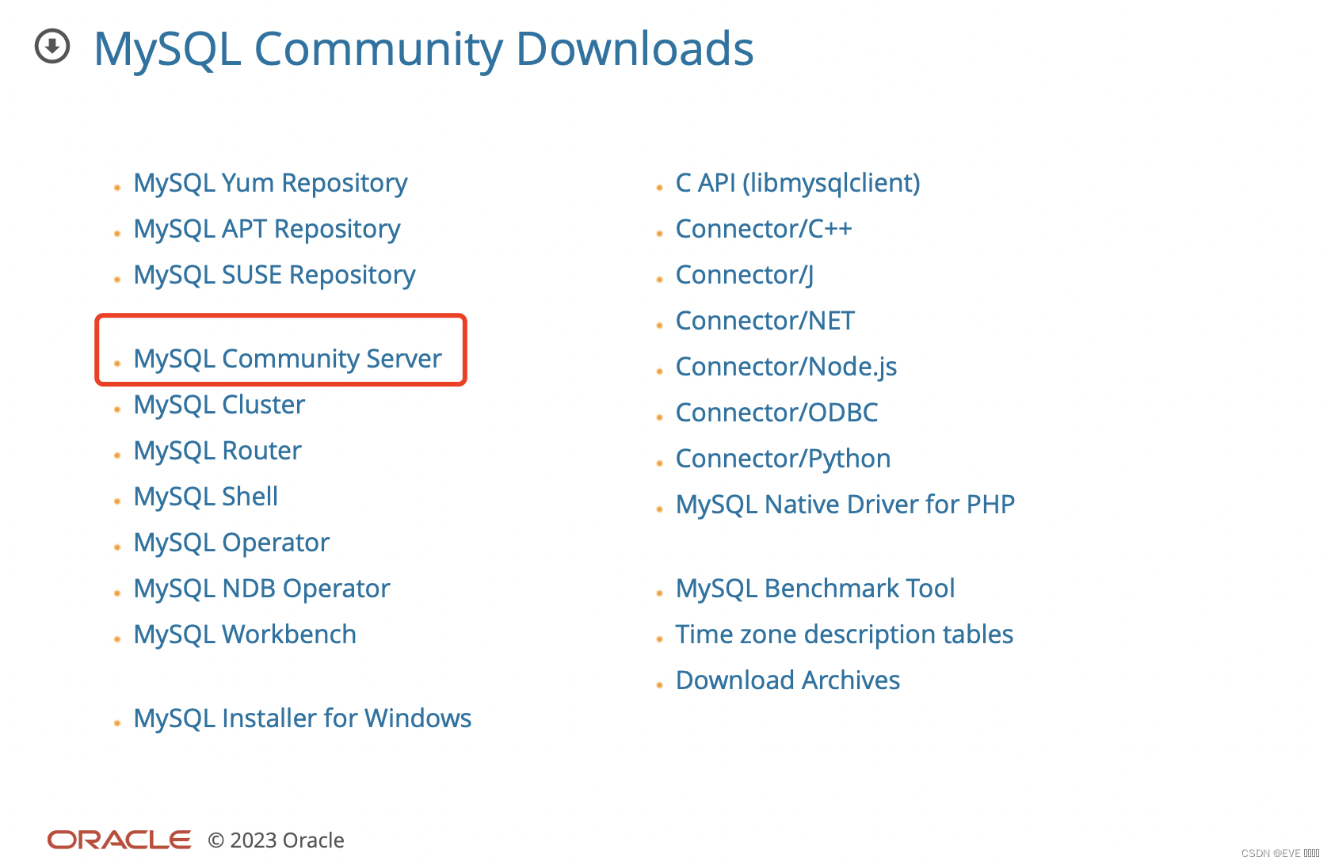
Task: Open MySQL Operator downloads
Action: (x=231, y=542)
